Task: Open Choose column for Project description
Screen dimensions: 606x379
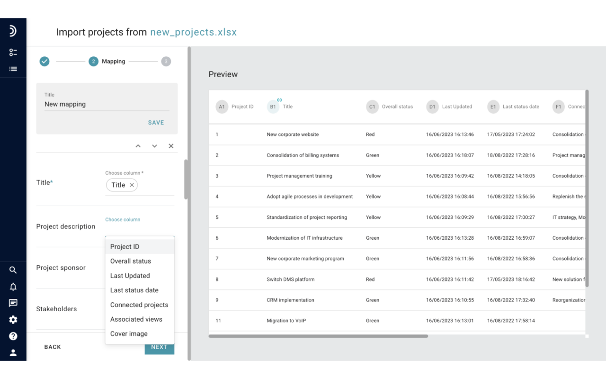Action: click(x=123, y=219)
